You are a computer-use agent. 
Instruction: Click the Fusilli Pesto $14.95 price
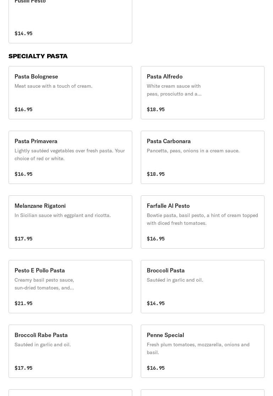[x=23, y=33]
